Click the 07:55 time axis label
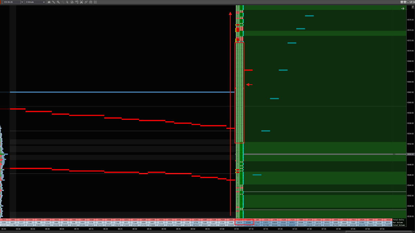415x233 pixels. (x=382, y=229)
